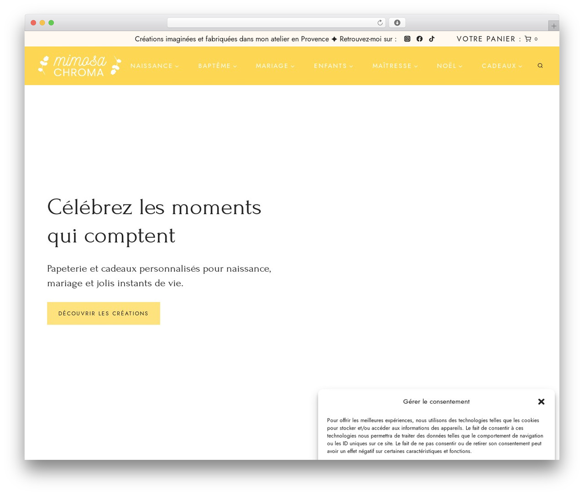Expand the Cadeaux menu chevron
This screenshot has width=584, height=495.
click(520, 66)
